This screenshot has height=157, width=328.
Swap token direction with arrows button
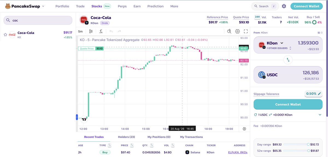(288, 60)
